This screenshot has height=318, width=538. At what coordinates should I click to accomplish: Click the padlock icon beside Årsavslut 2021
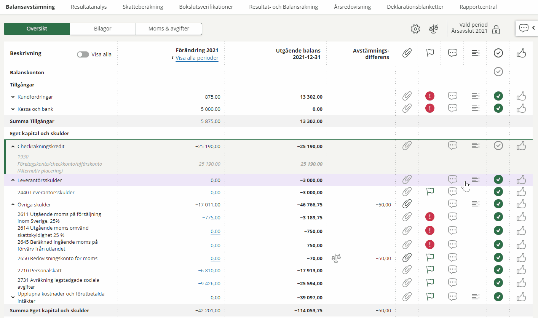(x=496, y=30)
